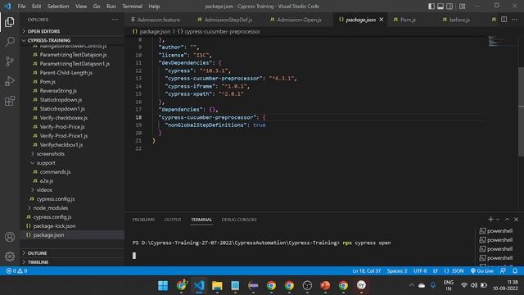Toggle primary sidebar layout icon
524x295 pixels.
pos(431,7)
